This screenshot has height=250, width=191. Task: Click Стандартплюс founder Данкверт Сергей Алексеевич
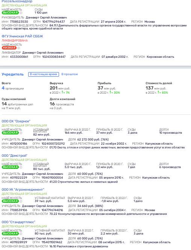(42, 238)
